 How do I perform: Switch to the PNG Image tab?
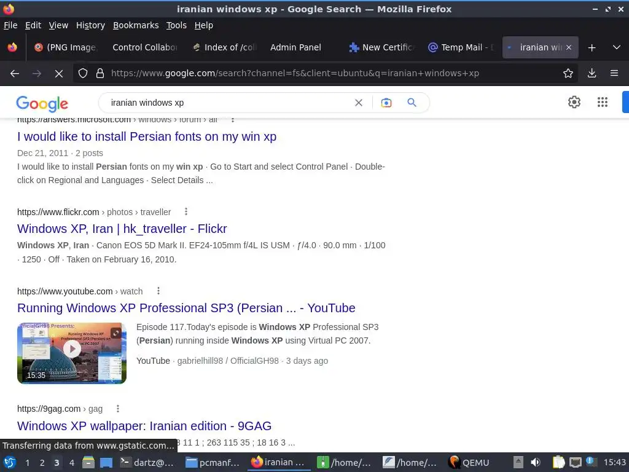tap(65, 47)
